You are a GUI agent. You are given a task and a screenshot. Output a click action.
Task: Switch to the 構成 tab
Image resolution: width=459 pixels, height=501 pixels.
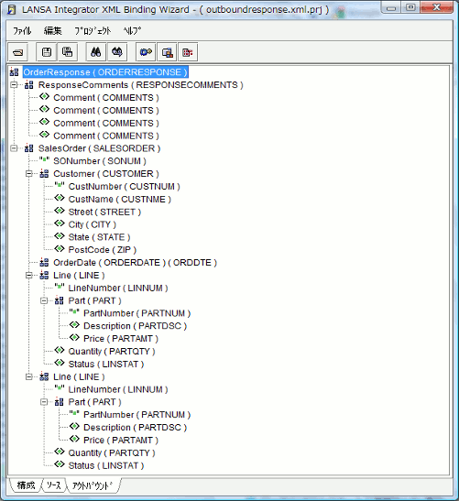[26, 485]
